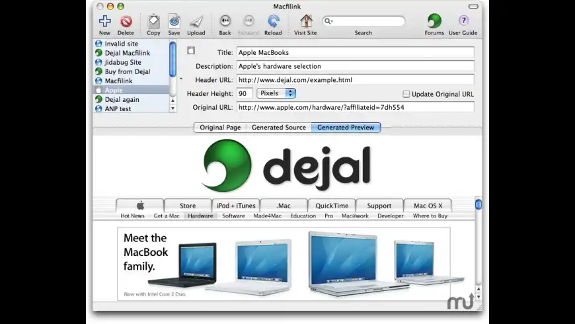Click the Get a Mac link
This screenshot has height=324, width=575.
(167, 216)
